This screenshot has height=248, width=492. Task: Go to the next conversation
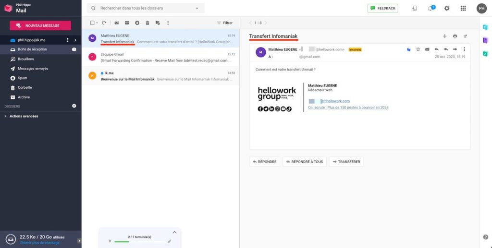266,23
